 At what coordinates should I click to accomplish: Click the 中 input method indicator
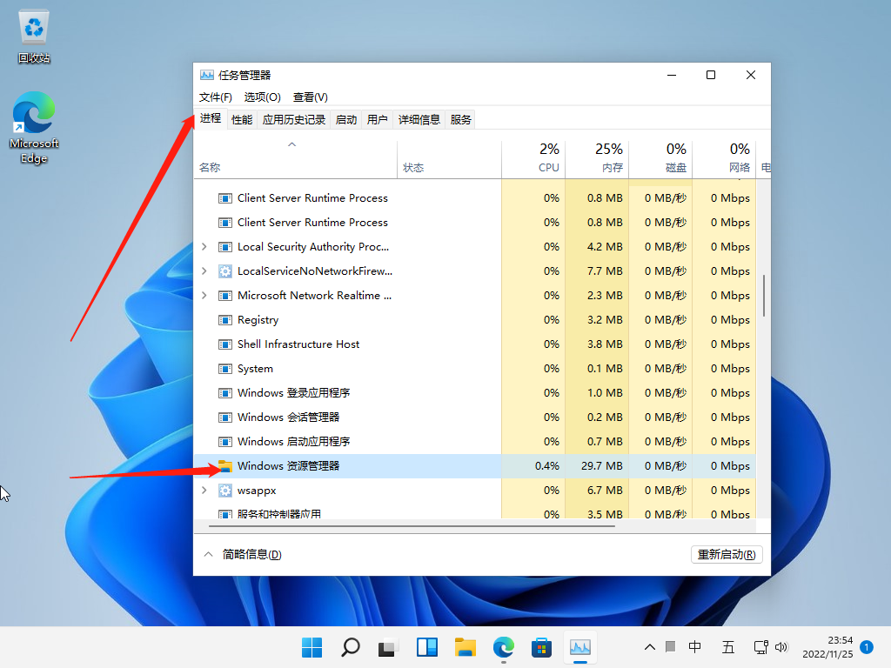[x=694, y=647]
